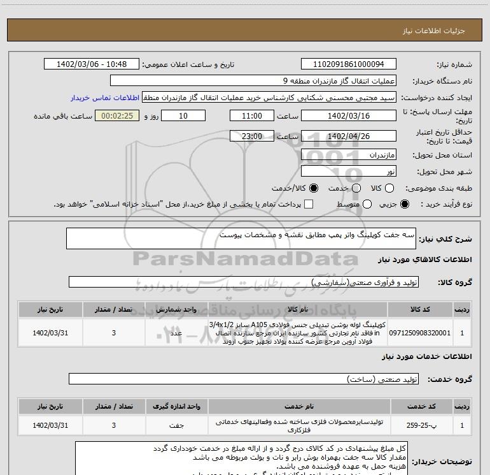Screen dimensions: 490x475
Task: Click the service code پ-25-259
Action: tap(421, 425)
